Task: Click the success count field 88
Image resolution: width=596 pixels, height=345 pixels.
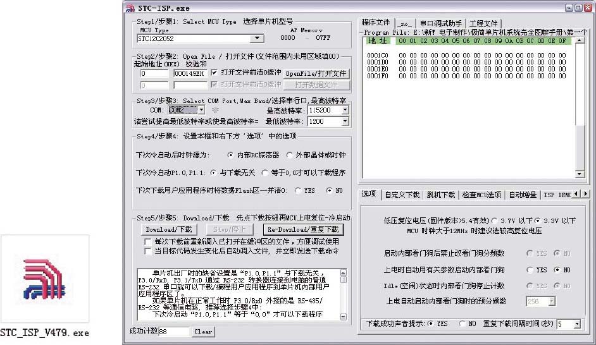Action: pos(174,331)
